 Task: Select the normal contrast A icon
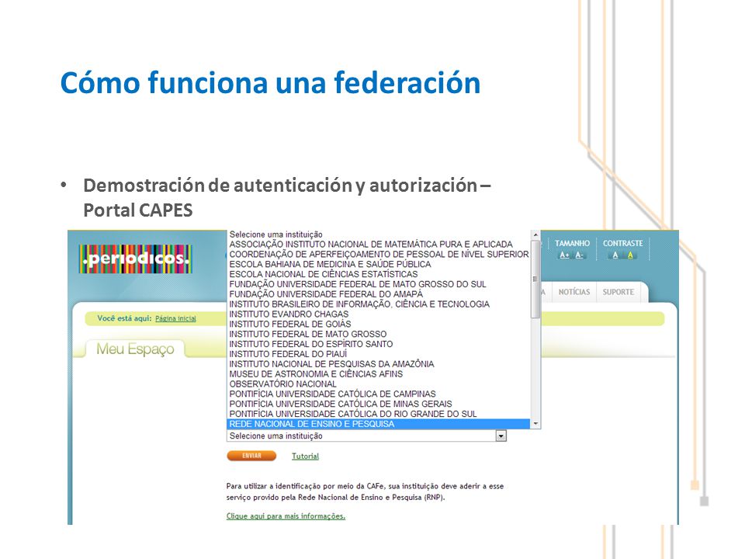click(615, 255)
